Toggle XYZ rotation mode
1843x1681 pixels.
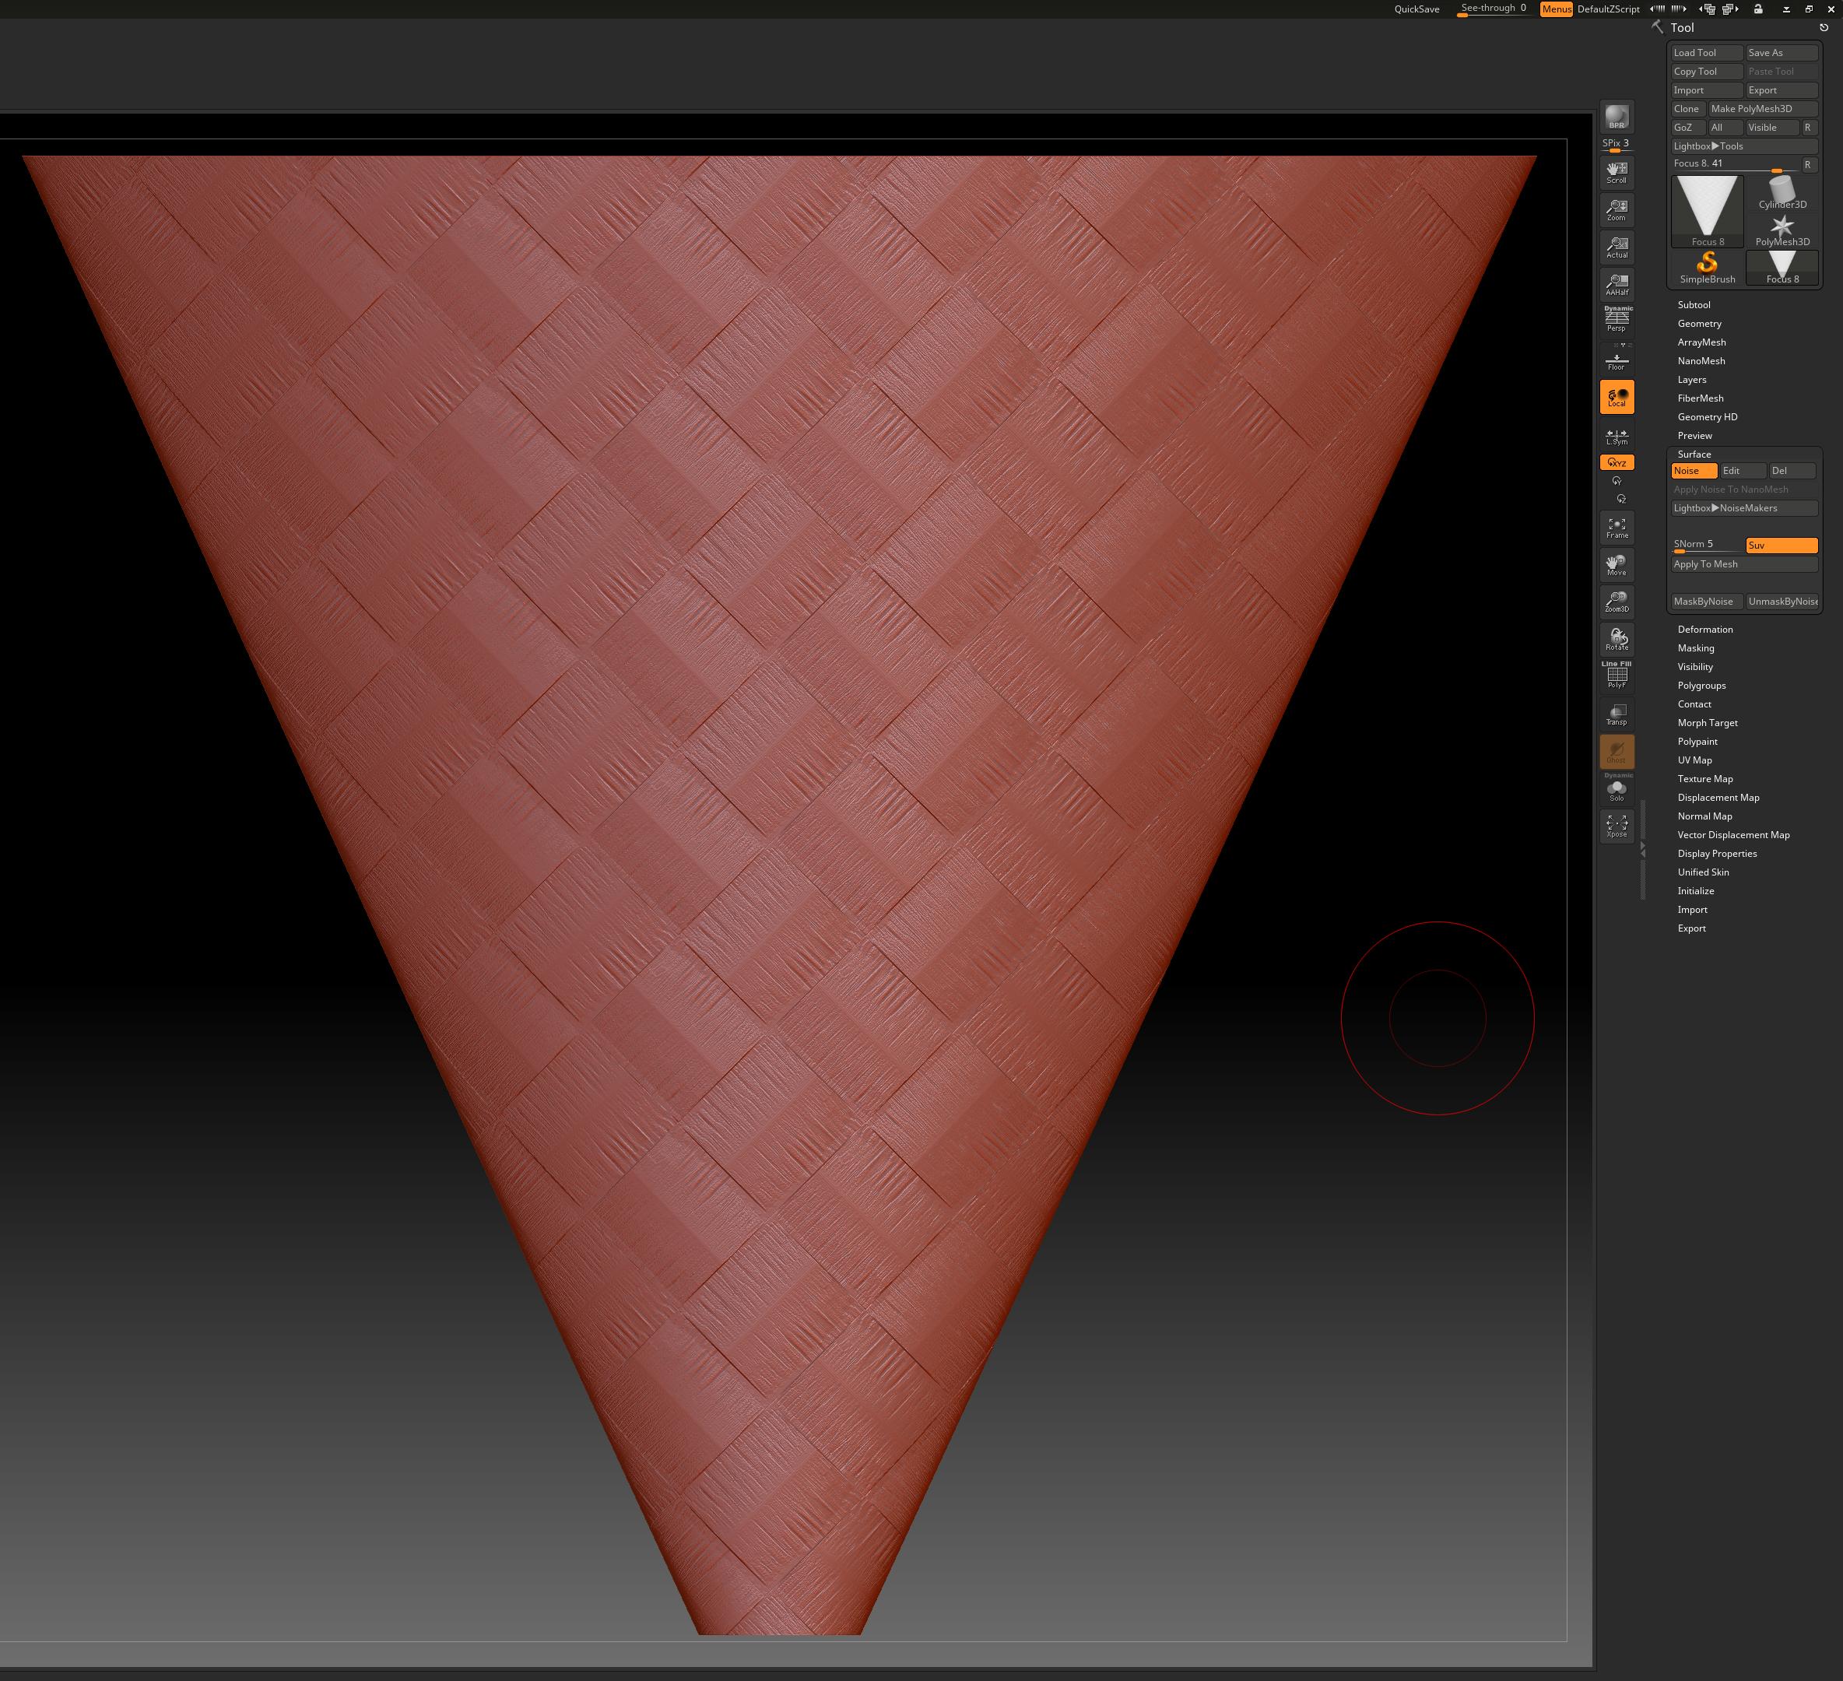click(1617, 462)
